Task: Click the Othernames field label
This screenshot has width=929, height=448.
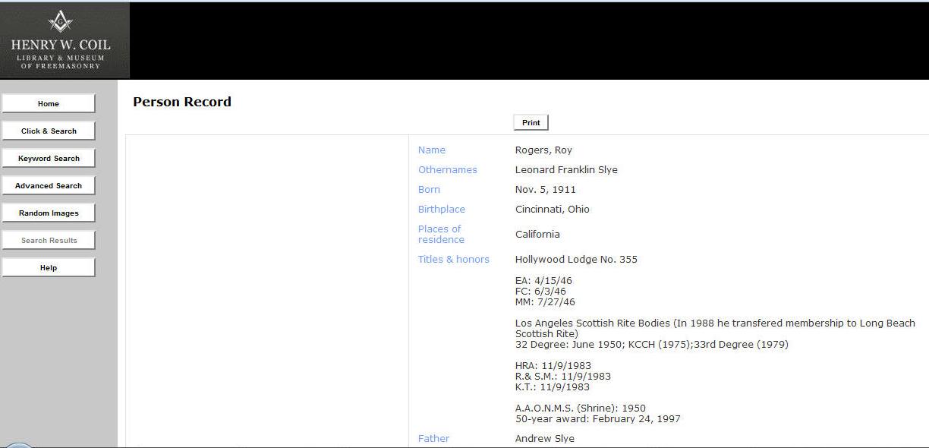Action: (x=448, y=170)
